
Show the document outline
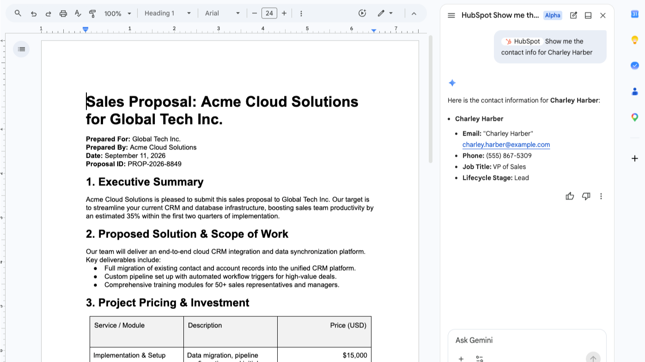click(21, 49)
